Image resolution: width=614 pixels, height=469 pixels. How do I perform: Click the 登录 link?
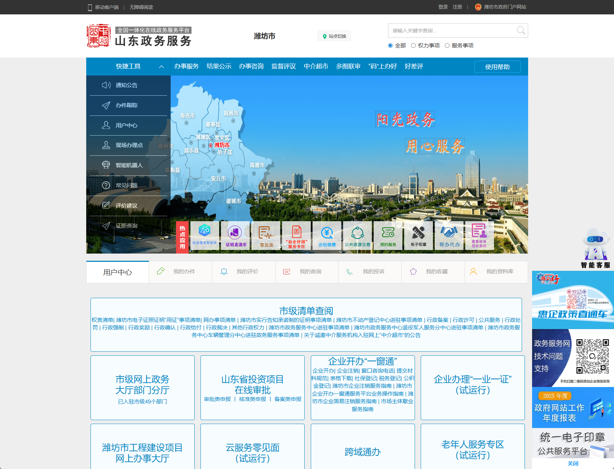coord(443,7)
